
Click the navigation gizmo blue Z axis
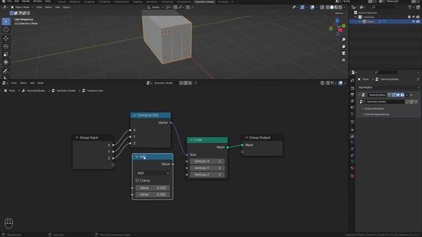tap(337, 20)
